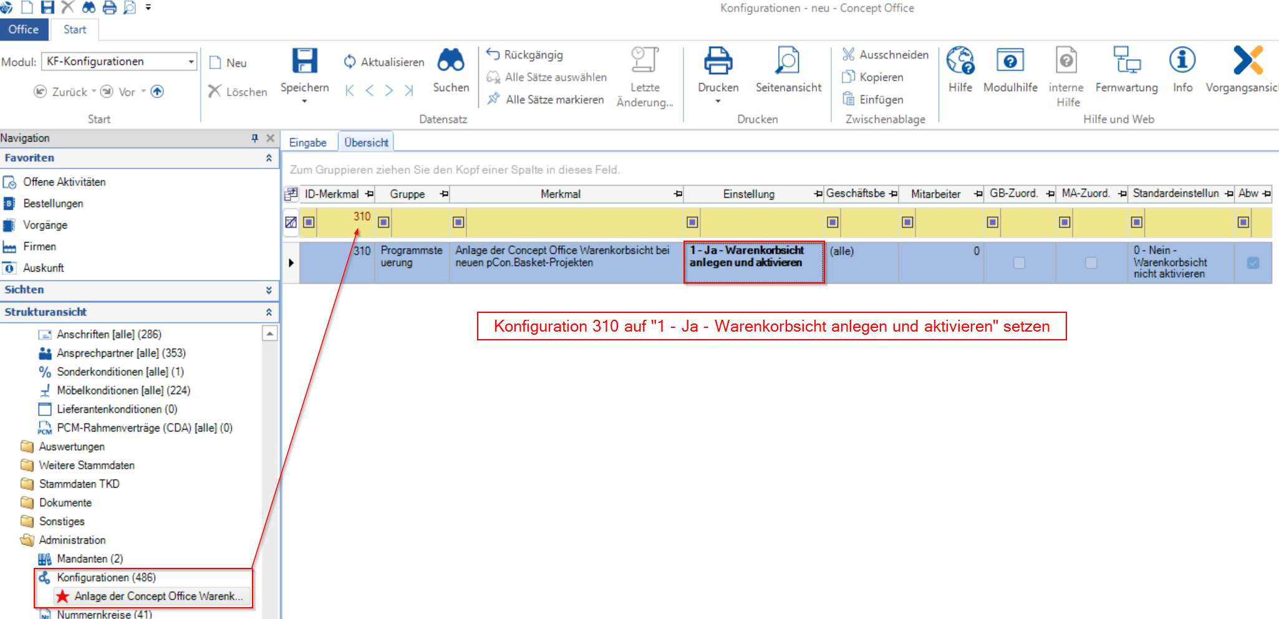
Task: Select the Einstellung cell in row 310
Action: click(x=754, y=262)
